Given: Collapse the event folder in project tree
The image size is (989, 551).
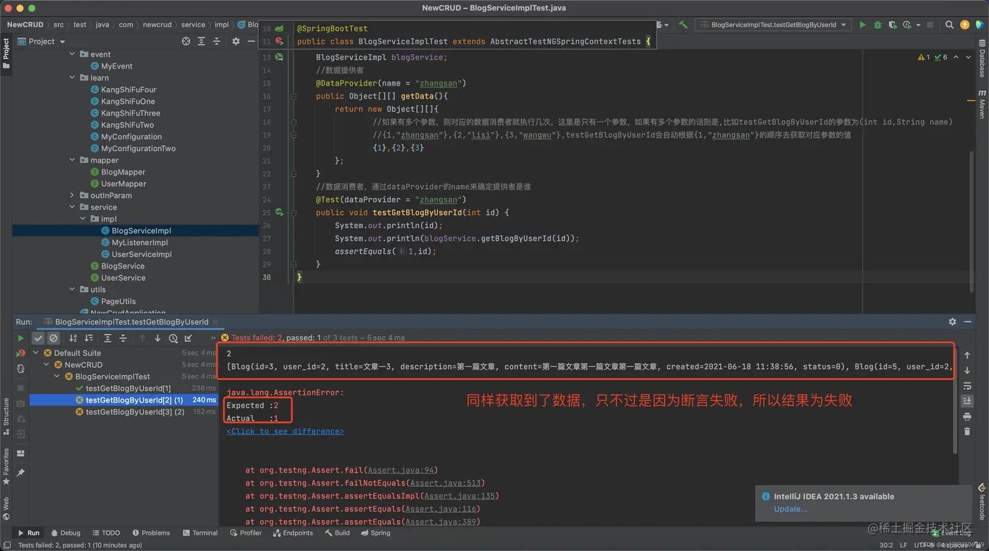Looking at the screenshot, I should point(72,54).
